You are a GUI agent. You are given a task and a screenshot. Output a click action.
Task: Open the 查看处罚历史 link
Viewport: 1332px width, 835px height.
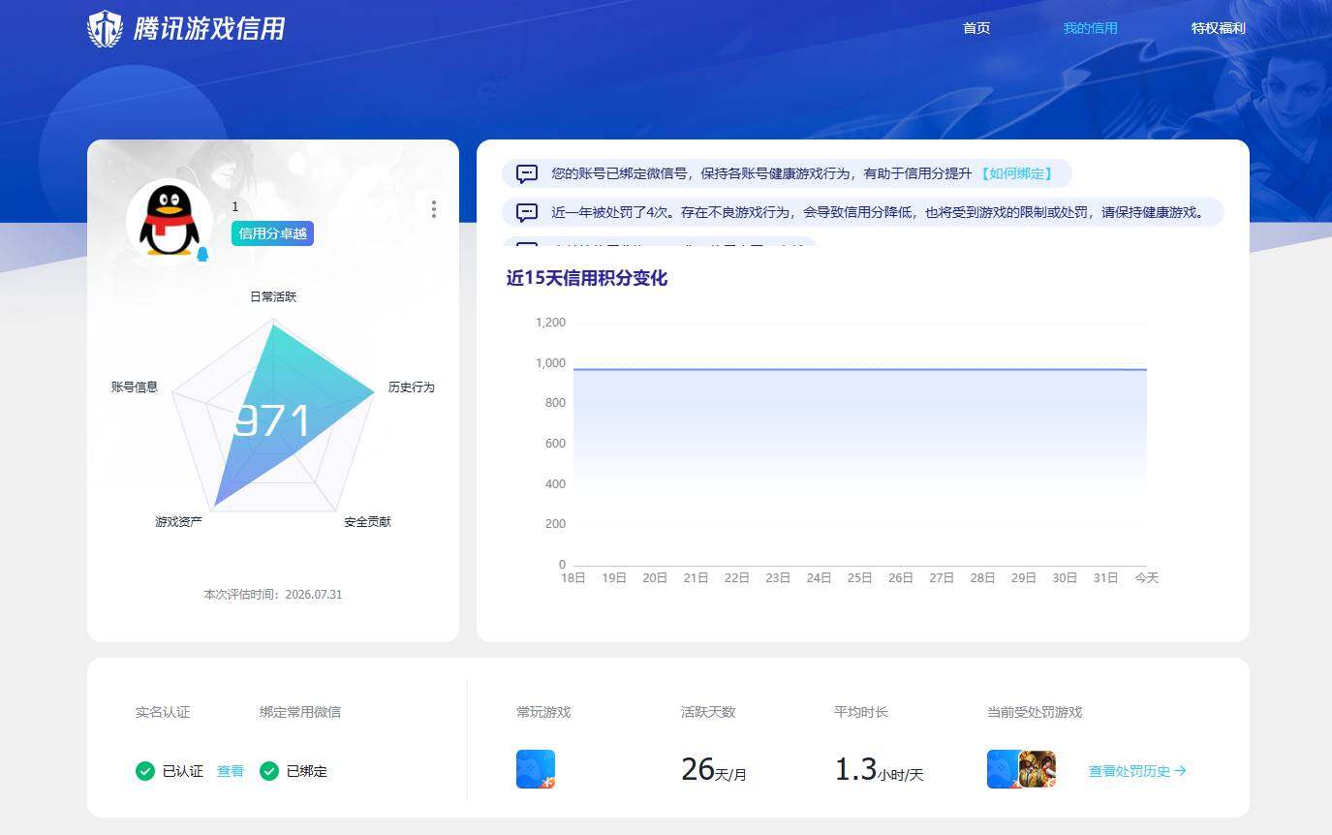1137,771
